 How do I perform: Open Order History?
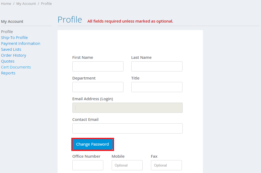point(13,55)
